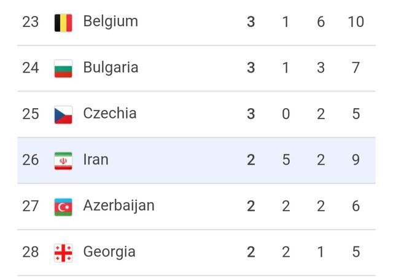Click Iran's silver medal count 5

pos(286,160)
